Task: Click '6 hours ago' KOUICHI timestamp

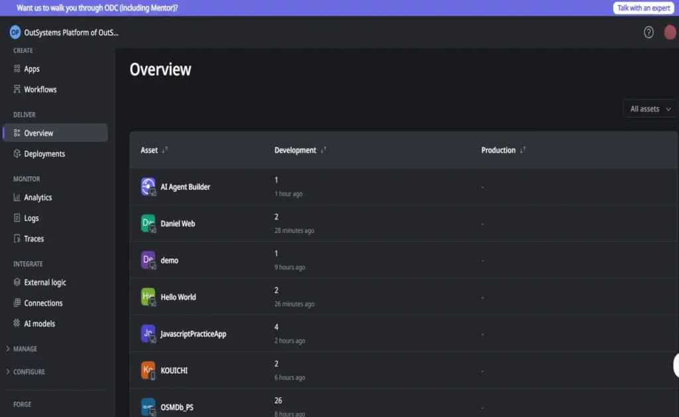Action: 290,377
